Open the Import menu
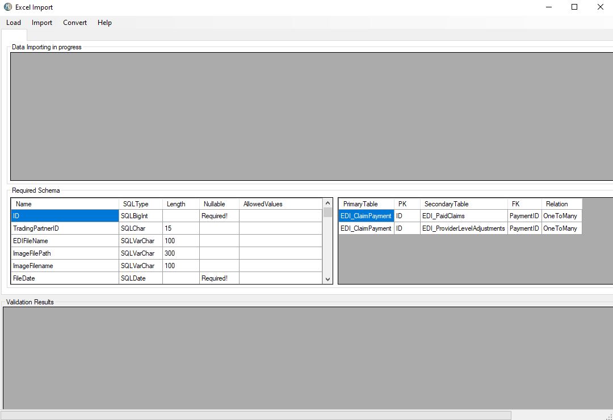The height and width of the screenshot is (420, 613). [x=42, y=23]
